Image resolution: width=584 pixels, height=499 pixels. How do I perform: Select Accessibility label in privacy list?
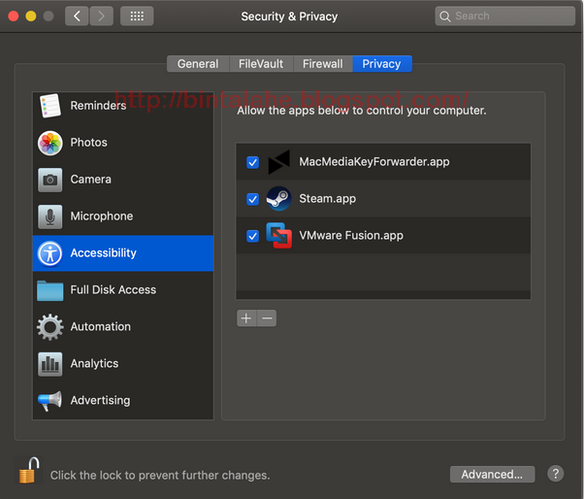104,253
